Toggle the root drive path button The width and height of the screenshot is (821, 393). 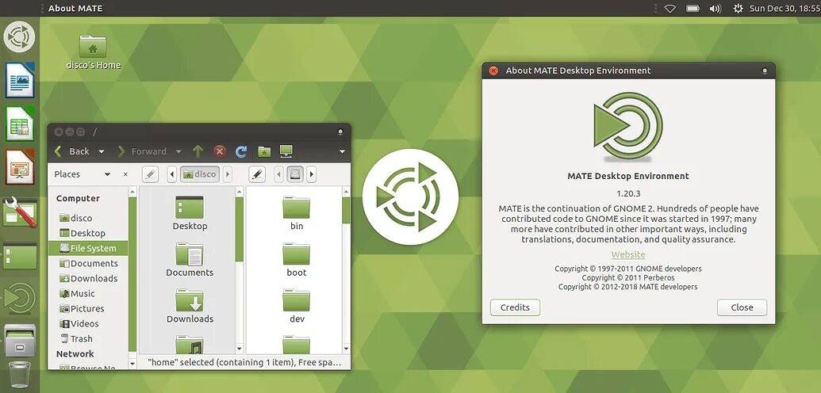click(x=296, y=174)
